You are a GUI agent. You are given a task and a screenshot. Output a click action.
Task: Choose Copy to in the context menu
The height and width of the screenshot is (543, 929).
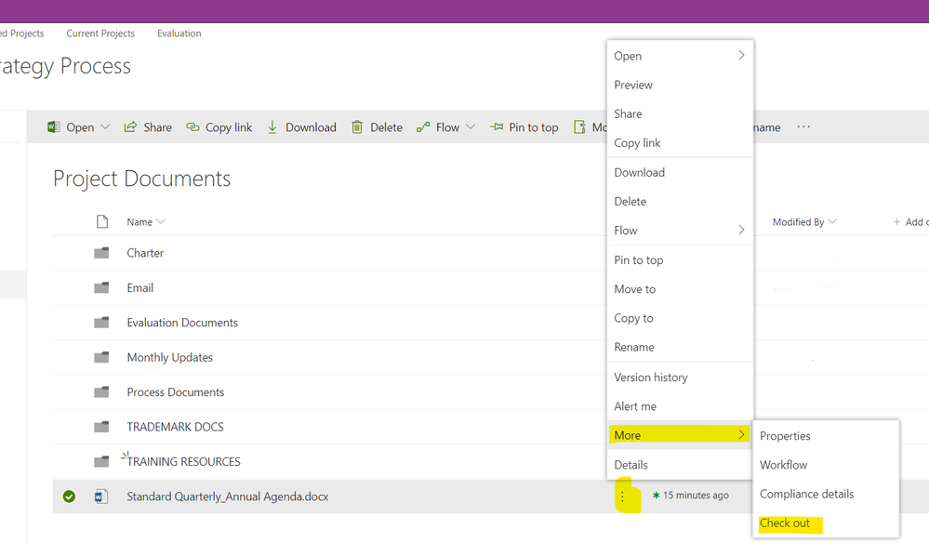coord(633,318)
